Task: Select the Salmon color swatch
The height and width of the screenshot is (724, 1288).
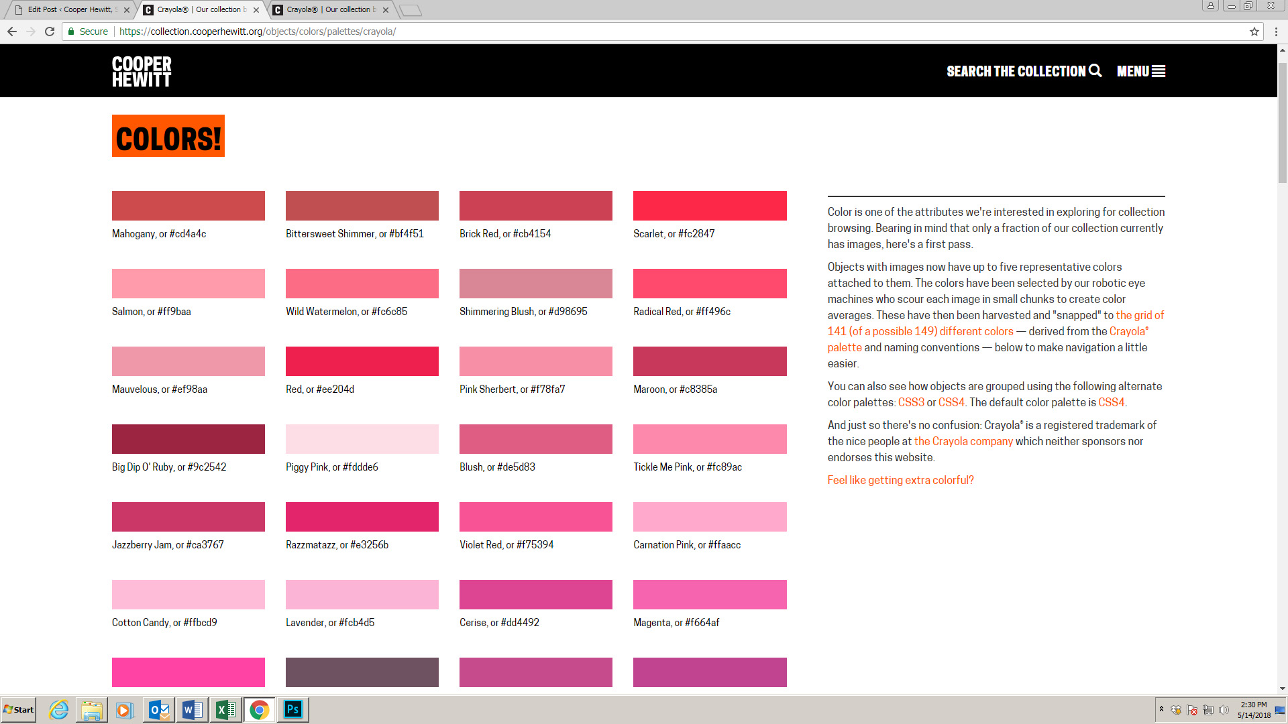Action: tap(189, 284)
